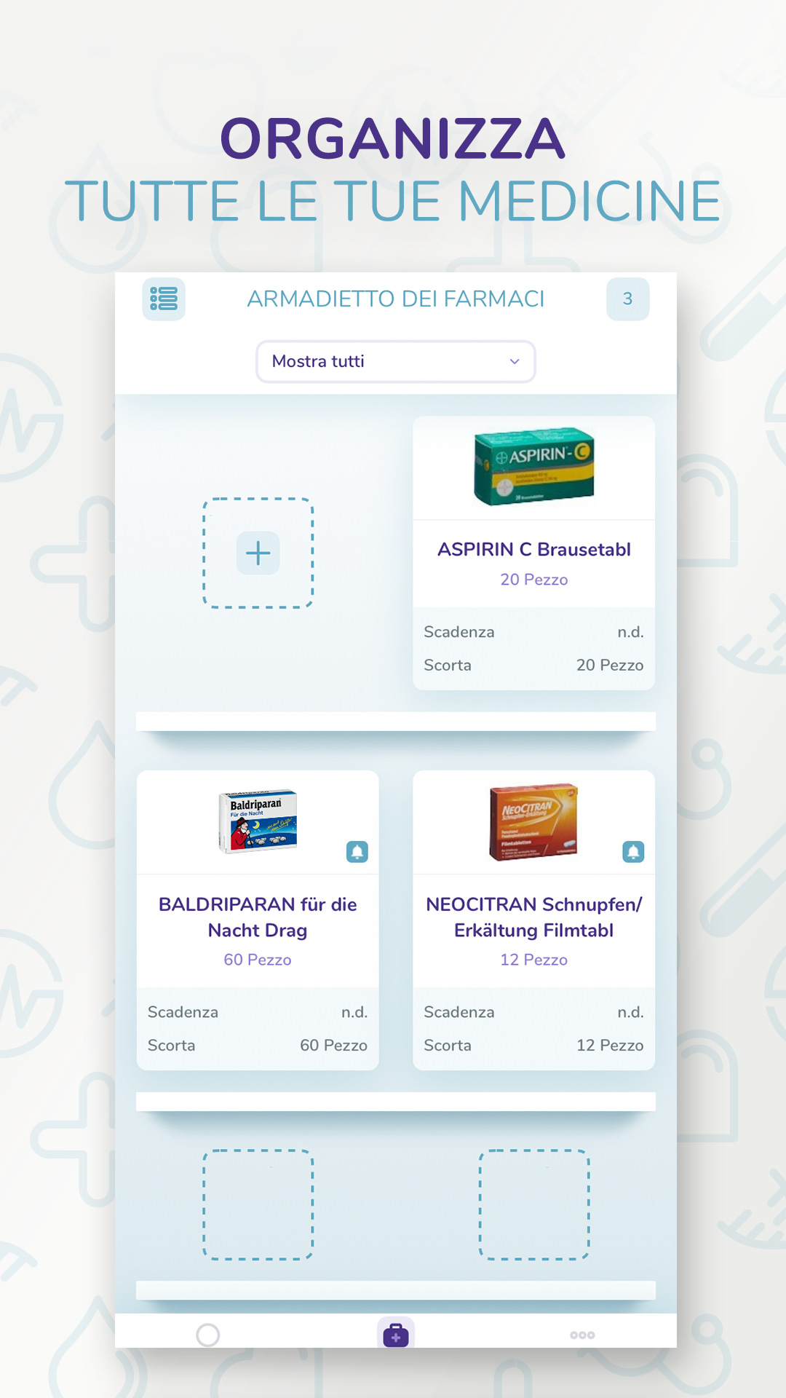Open the ASPIRIN C package image

click(534, 466)
